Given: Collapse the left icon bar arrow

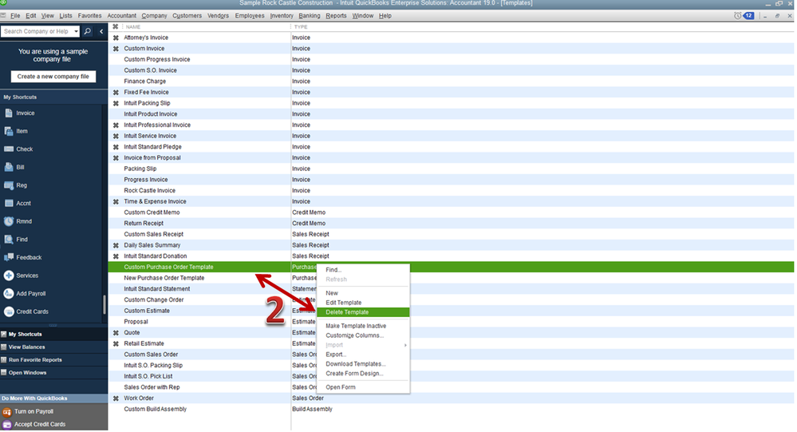Looking at the screenshot, I should point(101,32).
